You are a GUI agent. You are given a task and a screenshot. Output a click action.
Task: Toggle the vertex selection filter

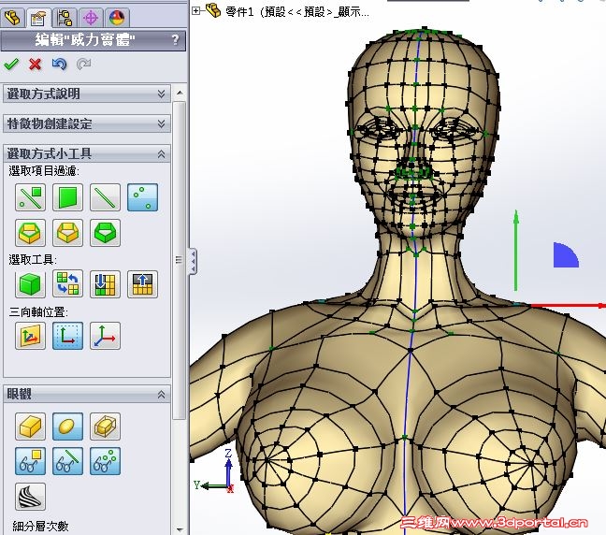pyautogui.click(x=142, y=197)
